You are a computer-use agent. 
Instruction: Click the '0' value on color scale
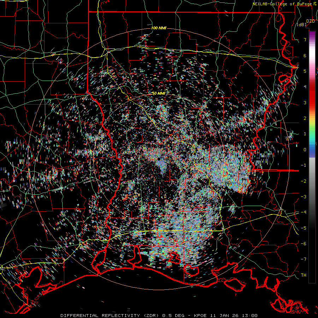coord(305,150)
